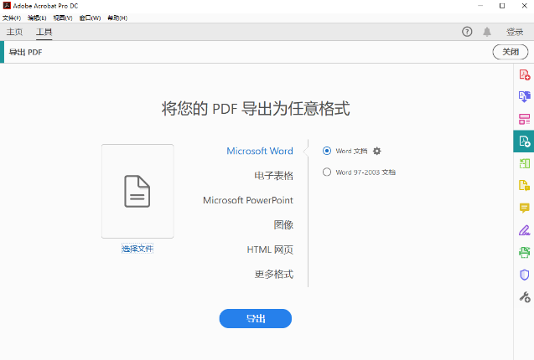Click the blue 导出 button
534x360 pixels.
coord(255,318)
